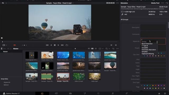Jump to first frame in viewer
The width and height of the screenshot is (169, 95).
[47, 45]
